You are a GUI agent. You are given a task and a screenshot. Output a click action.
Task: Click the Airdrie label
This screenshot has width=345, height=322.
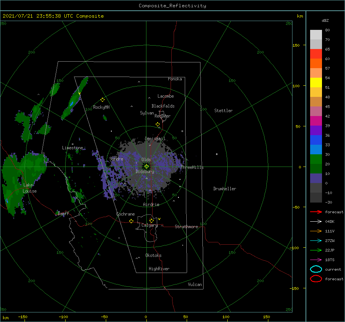[x=151, y=204]
